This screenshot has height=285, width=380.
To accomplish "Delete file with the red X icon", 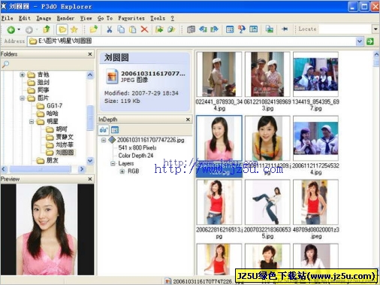I will coord(144,29).
